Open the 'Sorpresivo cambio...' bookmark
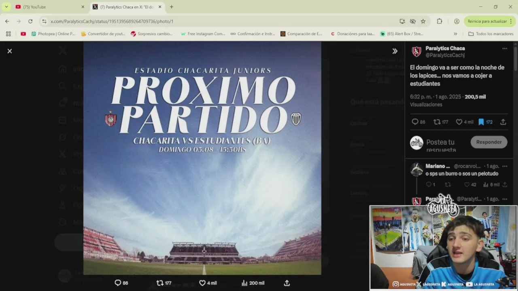Image resolution: width=518 pixels, height=291 pixels. (152, 34)
